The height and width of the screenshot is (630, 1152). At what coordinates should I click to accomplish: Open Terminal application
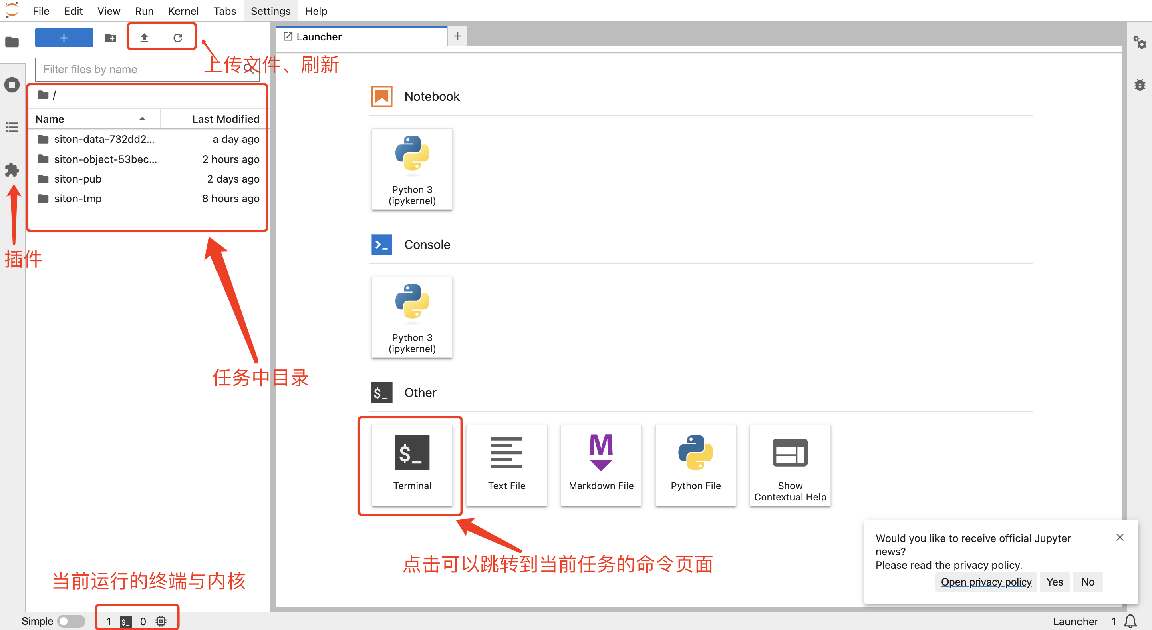411,461
